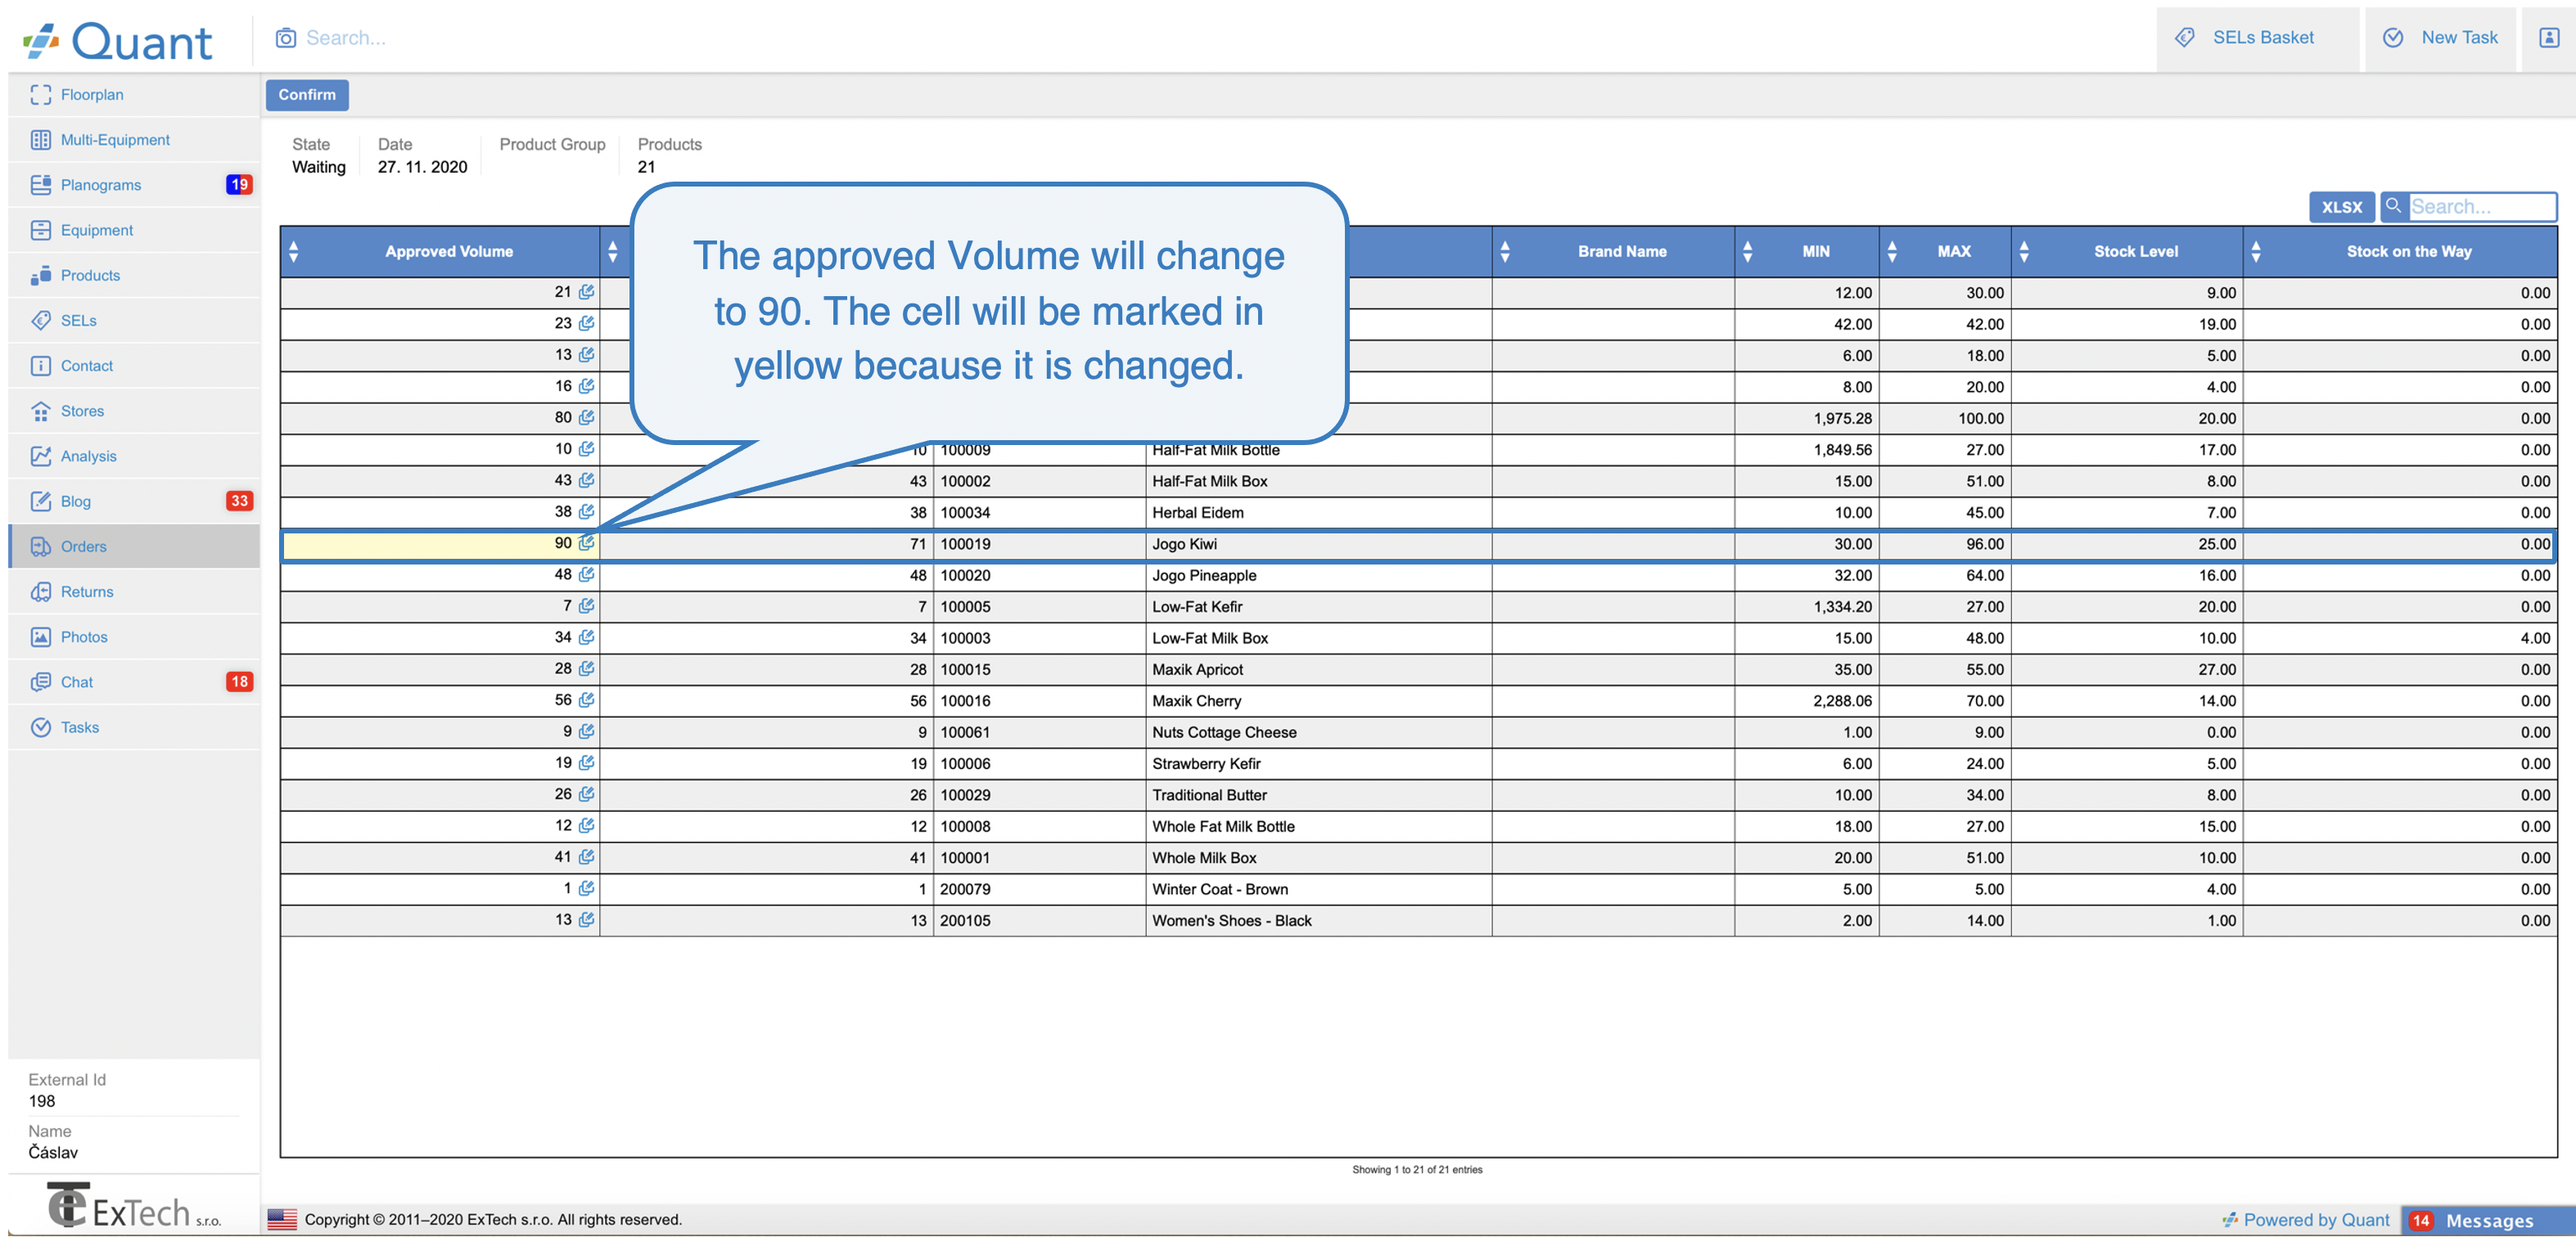Click the Tasks checkmark icon
Viewport: 2576px width, 1237px height.
41,727
